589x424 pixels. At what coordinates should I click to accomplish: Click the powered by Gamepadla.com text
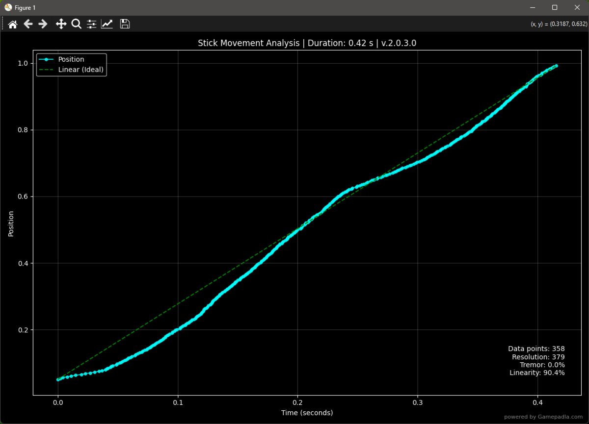543,417
